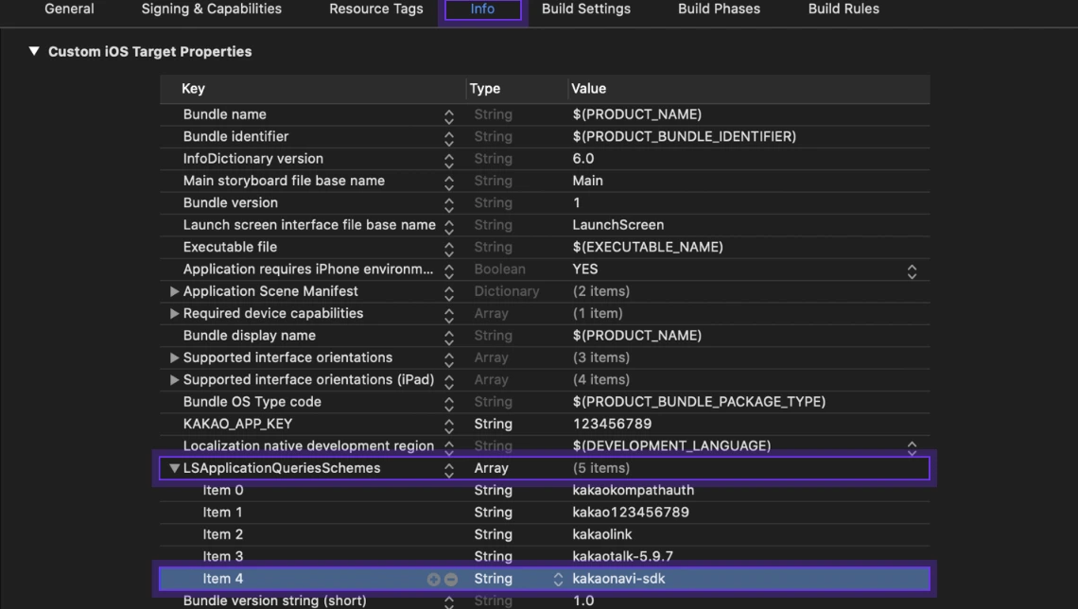Screen dimensions: 1078x609
Task: Open key stepper for KAKAO_APP_KEY row
Action: [x=449, y=426]
